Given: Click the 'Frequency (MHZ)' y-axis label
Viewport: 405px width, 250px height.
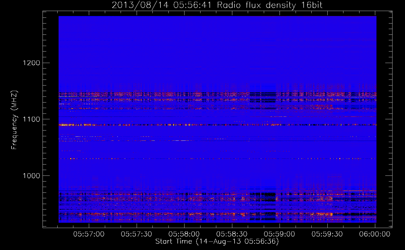Looking at the screenshot, I should 14,120.
